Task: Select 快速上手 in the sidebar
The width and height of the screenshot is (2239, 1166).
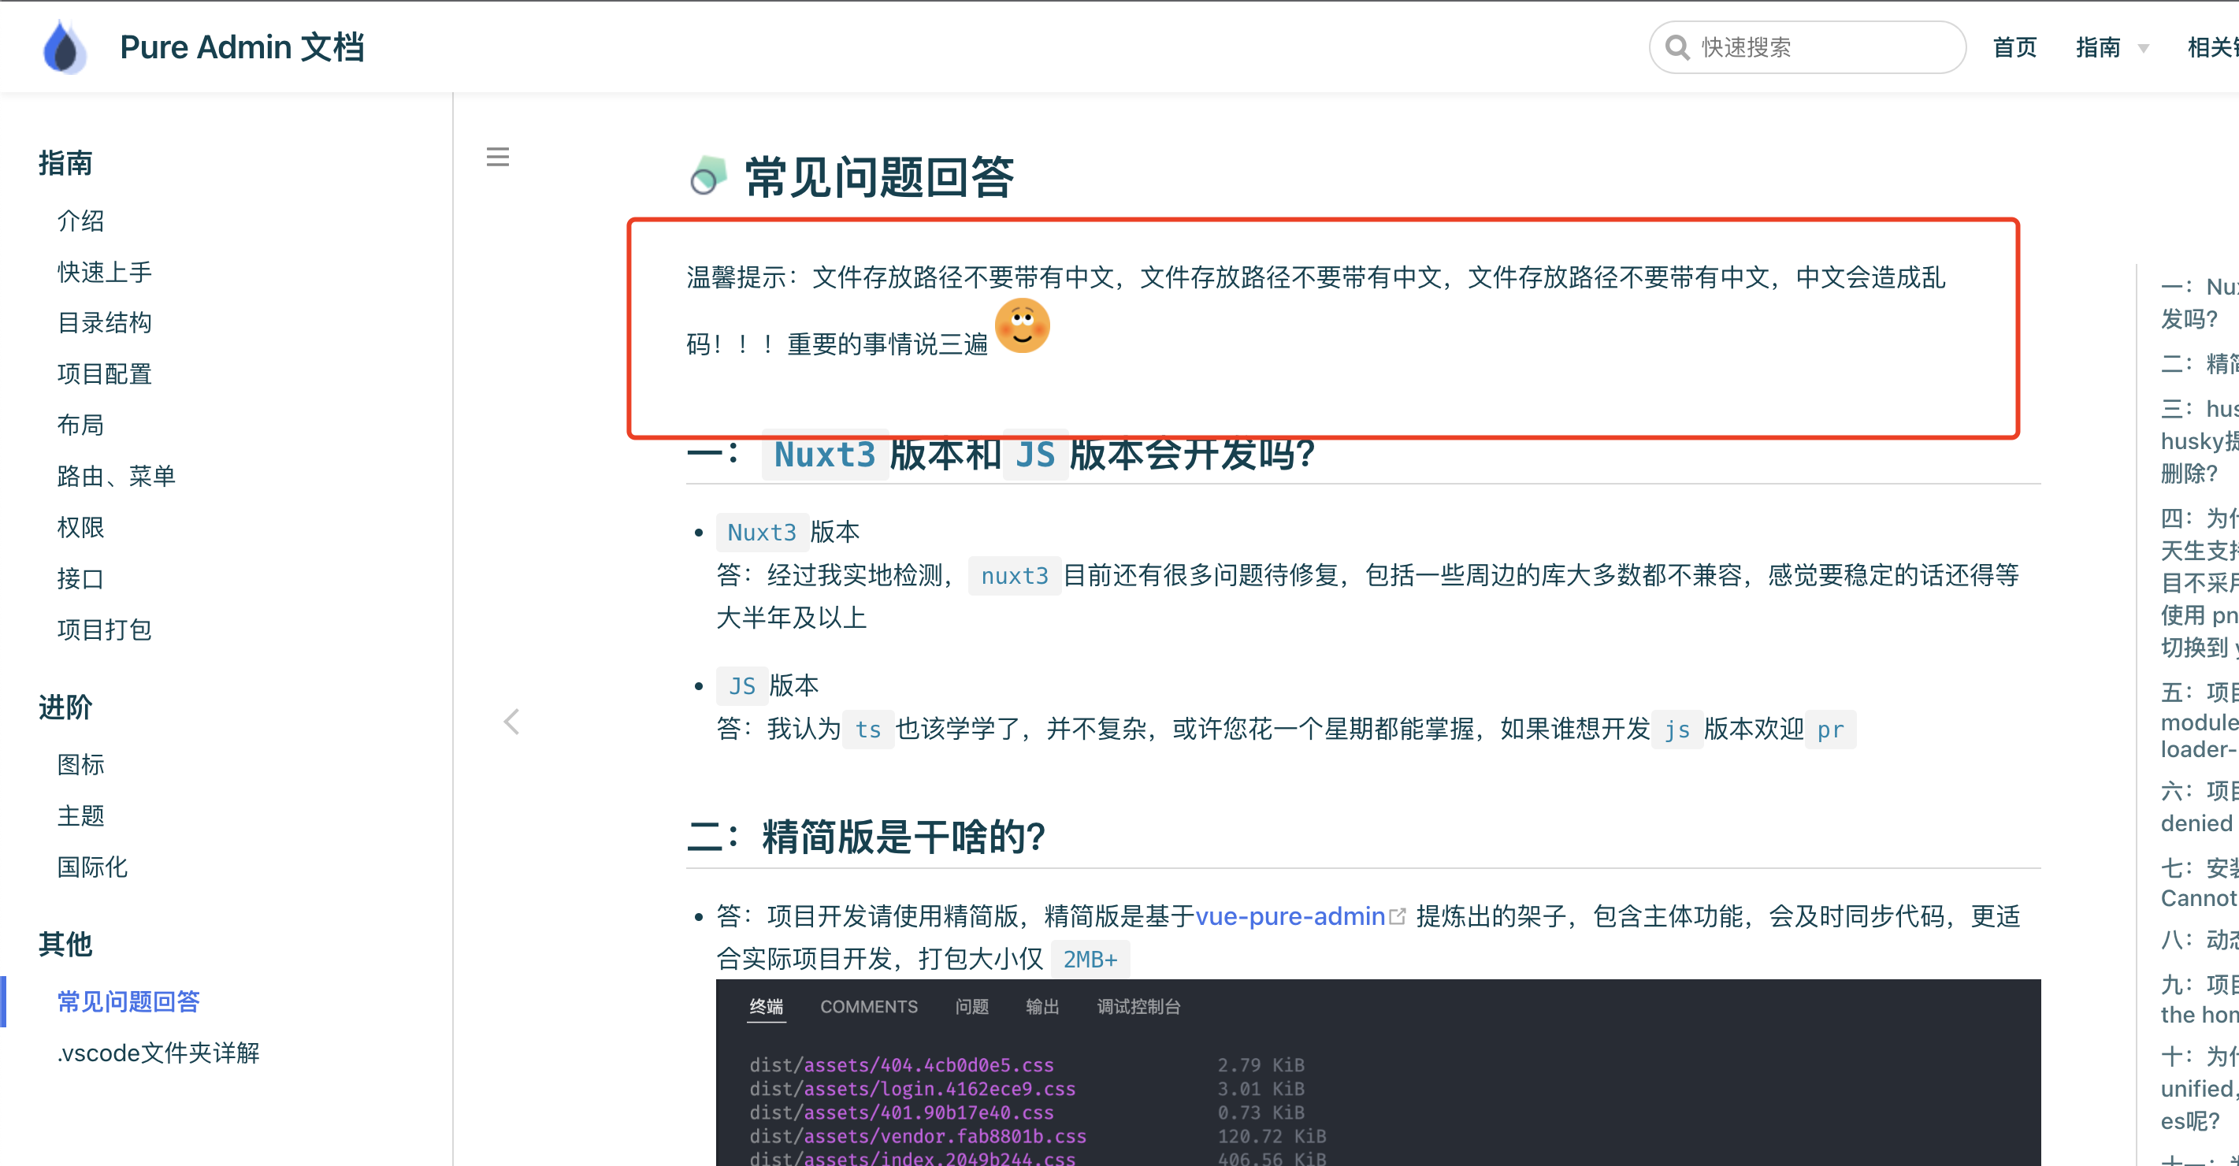Action: (104, 271)
